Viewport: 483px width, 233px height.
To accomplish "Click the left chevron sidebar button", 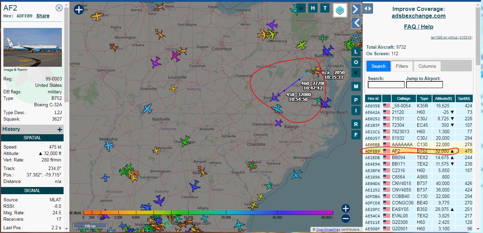I will click(356, 23).
